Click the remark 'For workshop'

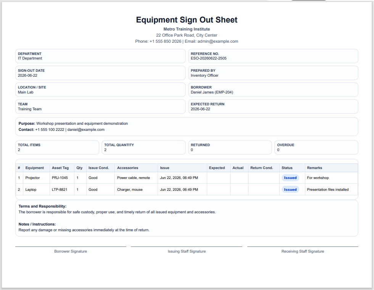318,178
